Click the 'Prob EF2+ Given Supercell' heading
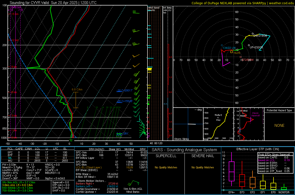 (x=274, y=154)
